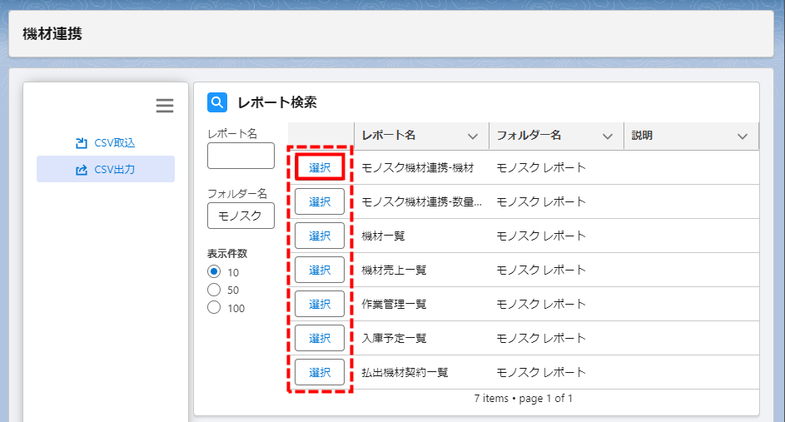The width and height of the screenshot is (785, 422).
Task: Click 選択 for モノスク機材連携-数量 report
Action: [320, 201]
